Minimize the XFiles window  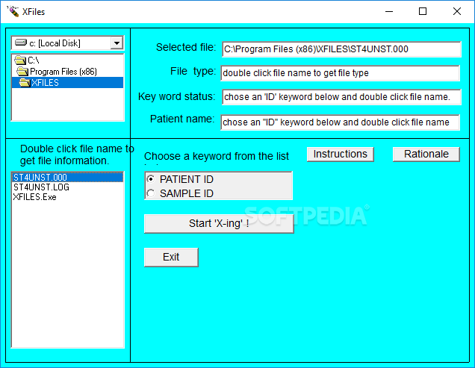pos(389,11)
